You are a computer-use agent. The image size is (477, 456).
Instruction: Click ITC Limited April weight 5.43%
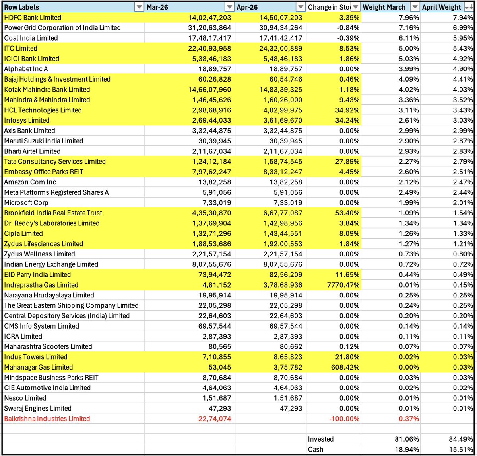point(448,49)
